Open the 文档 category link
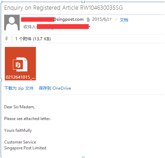Screen dimensions: 165x158 [x=124, y=20]
